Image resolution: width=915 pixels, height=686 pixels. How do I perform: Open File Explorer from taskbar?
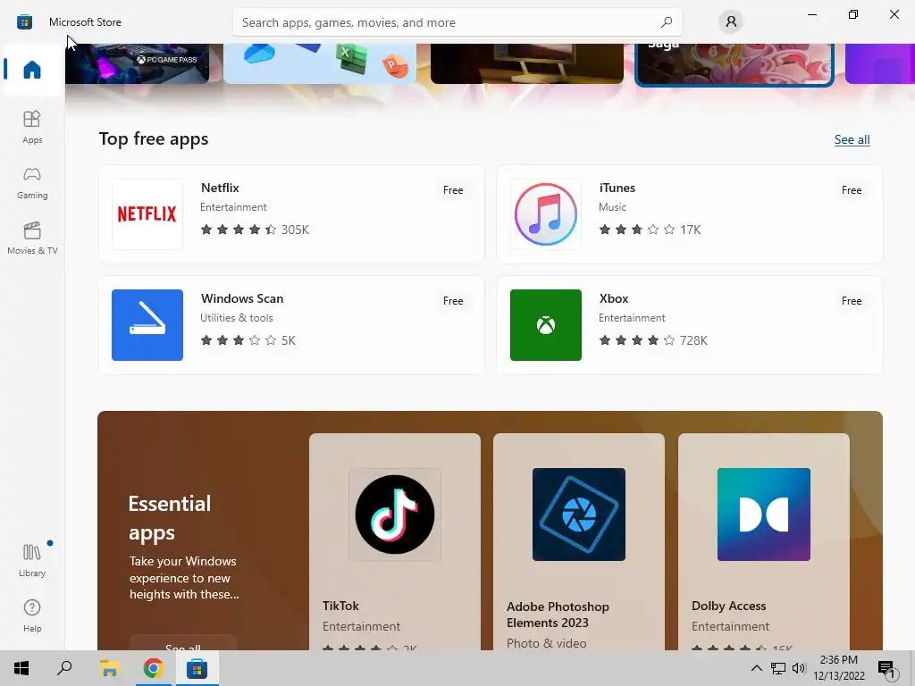point(109,668)
